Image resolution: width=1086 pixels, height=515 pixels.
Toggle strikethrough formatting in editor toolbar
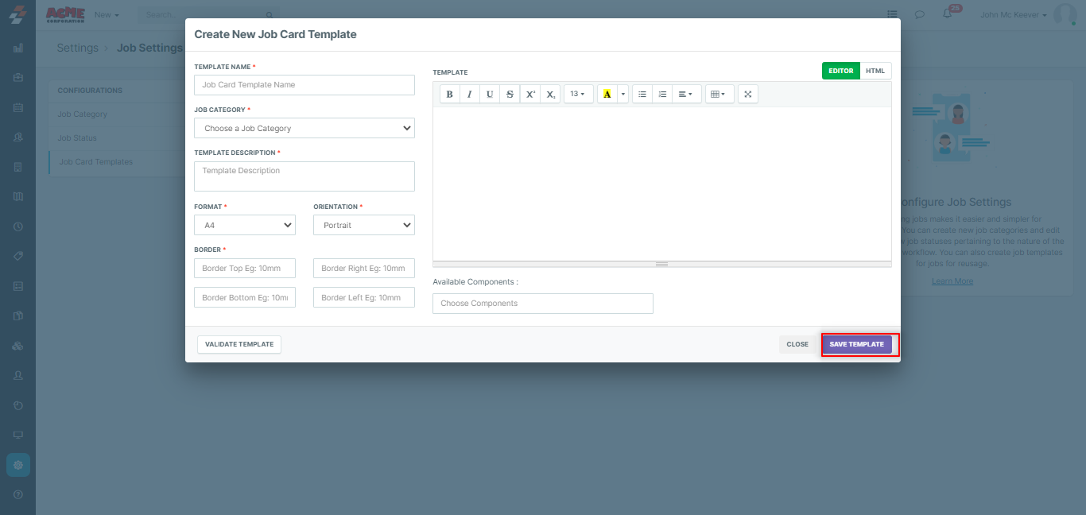510,94
